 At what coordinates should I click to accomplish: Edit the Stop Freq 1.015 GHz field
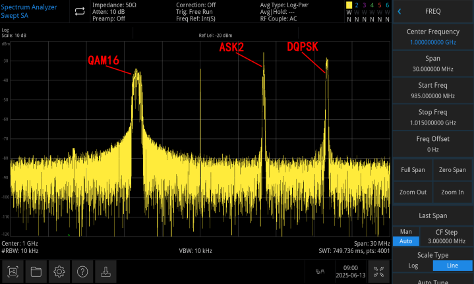[x=433, y=117]
